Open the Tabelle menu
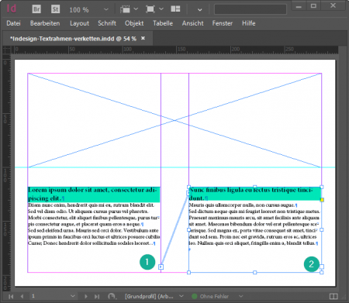Screen dimensions: 349x303 point(163,23)
